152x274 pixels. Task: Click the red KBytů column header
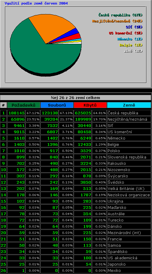click(x=90, y=105)
